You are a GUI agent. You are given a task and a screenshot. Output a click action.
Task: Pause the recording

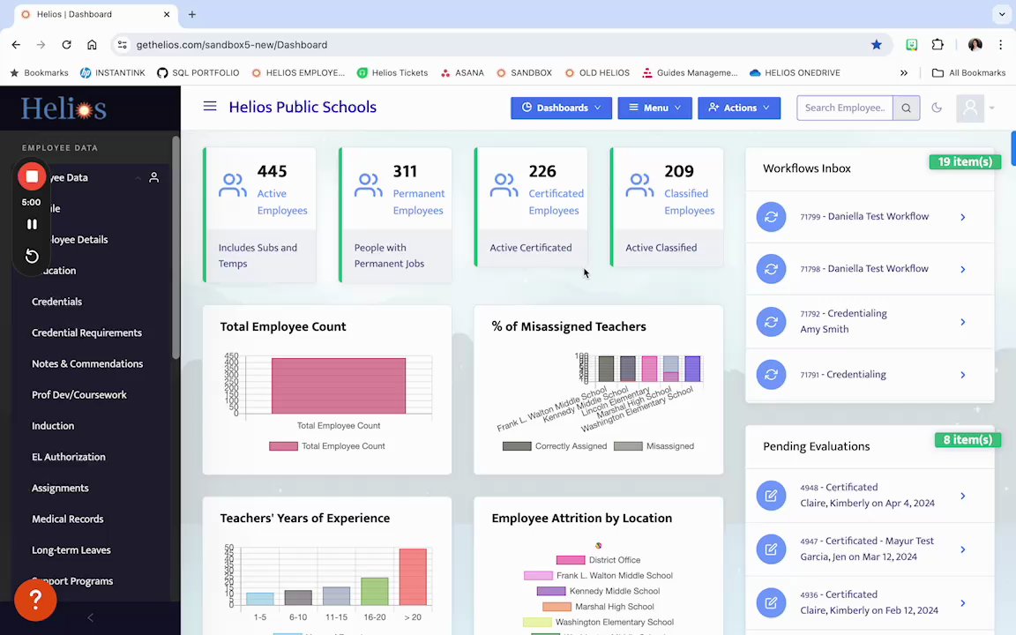coord(31,224)
